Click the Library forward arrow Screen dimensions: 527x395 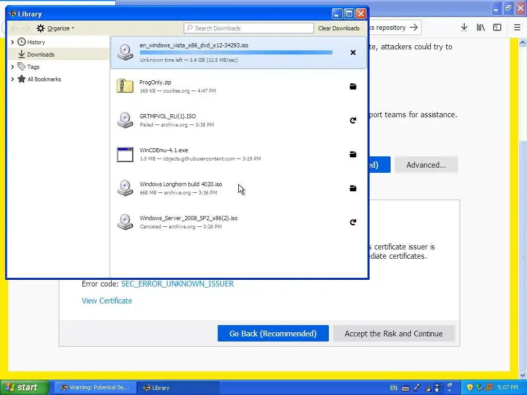click(26, 28)
